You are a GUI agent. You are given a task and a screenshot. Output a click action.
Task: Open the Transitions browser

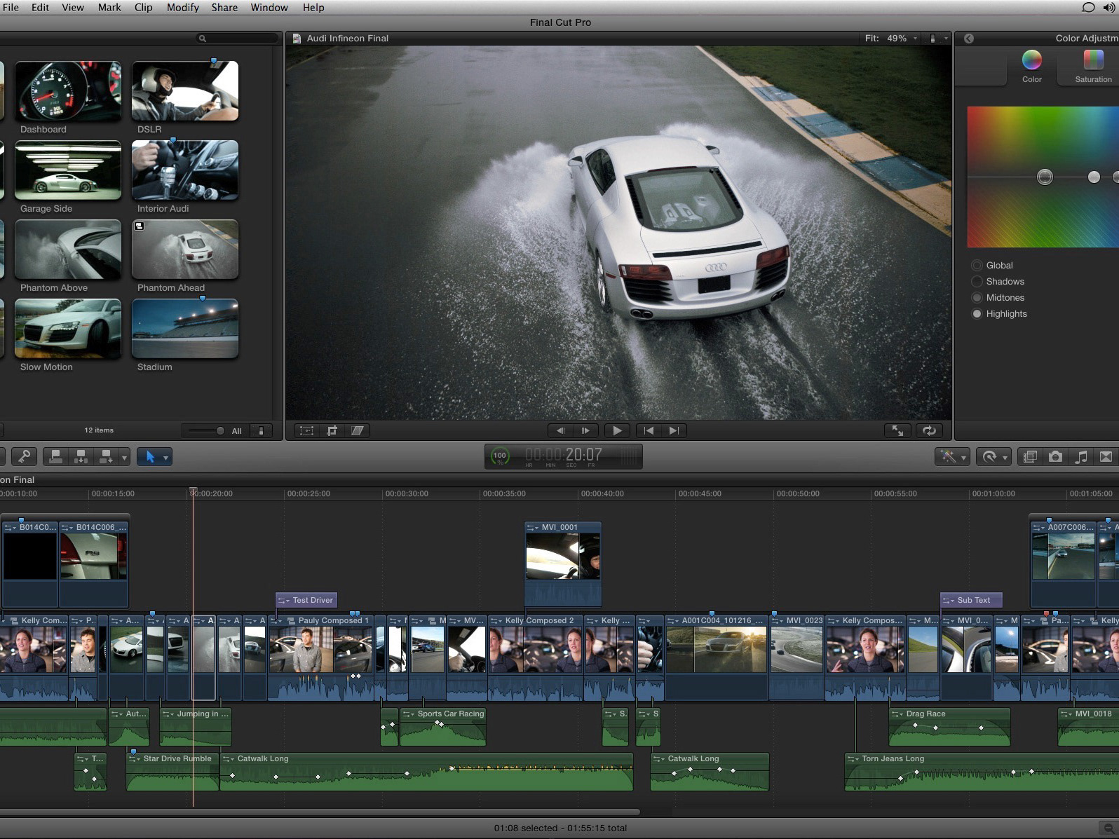(1106, 457)
